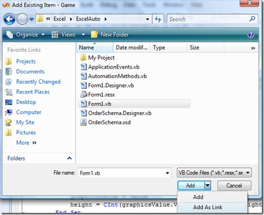Open the address bar history dropdown
Screen dimensions: 264x215
point(148,19)
